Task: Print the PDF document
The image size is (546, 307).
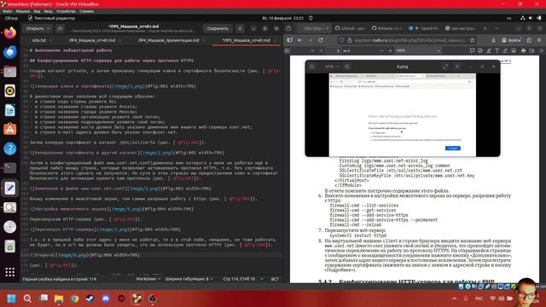Action: point(523,51)
